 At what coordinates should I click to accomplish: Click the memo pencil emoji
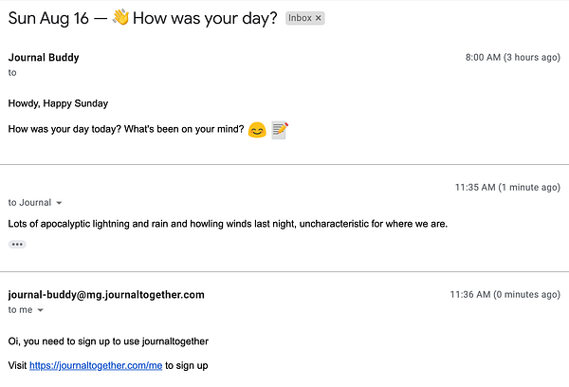(280, 130)
